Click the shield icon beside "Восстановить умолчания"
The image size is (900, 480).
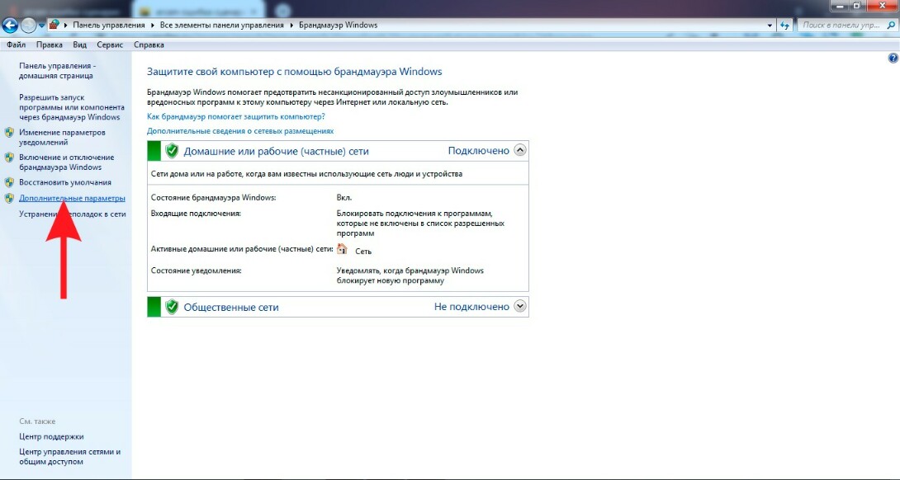pyautogui.click(x=9, y=182)
